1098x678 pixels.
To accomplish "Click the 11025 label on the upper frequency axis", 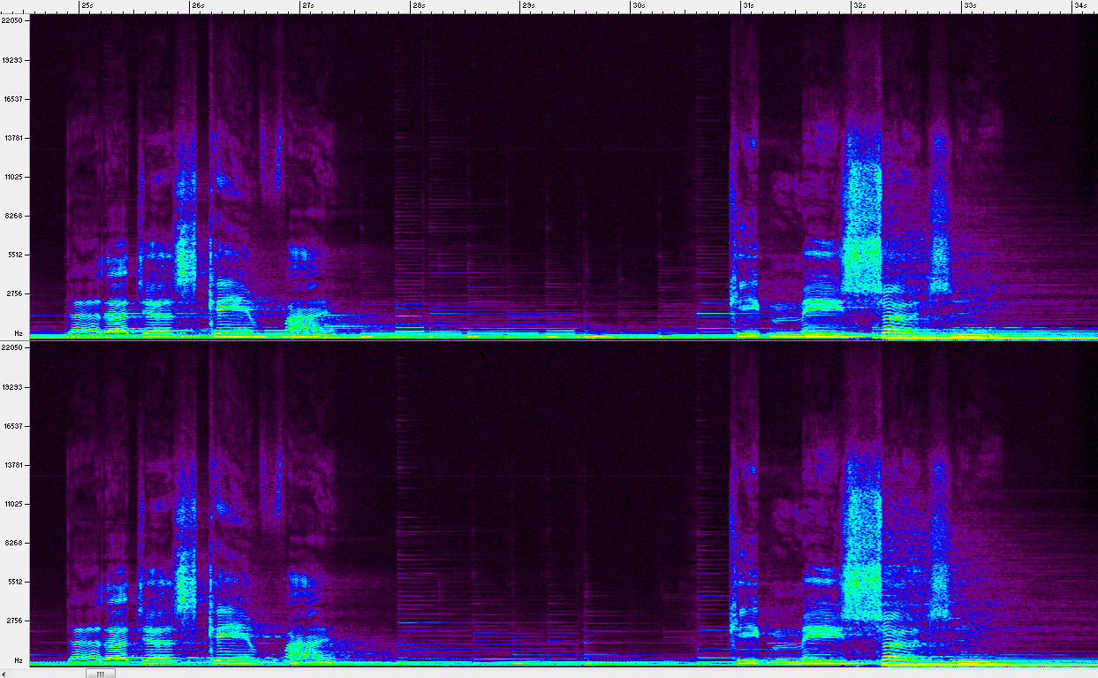I will click(14, 177).
